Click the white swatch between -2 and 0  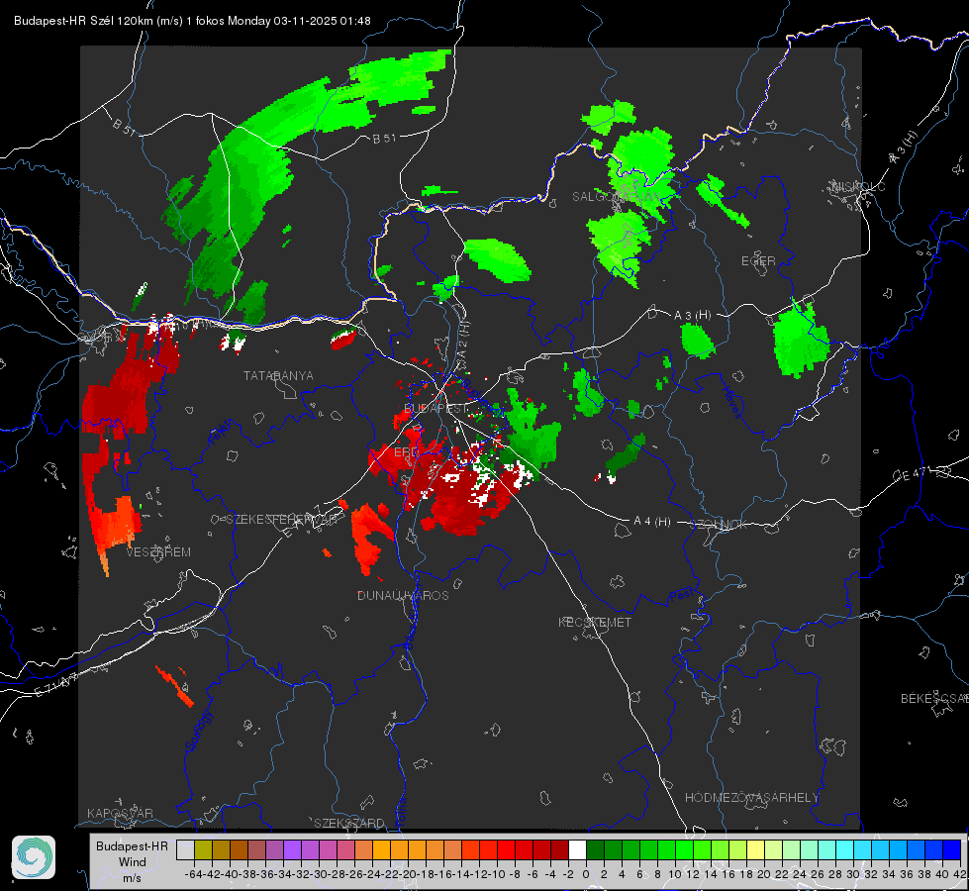pos(577,850)
